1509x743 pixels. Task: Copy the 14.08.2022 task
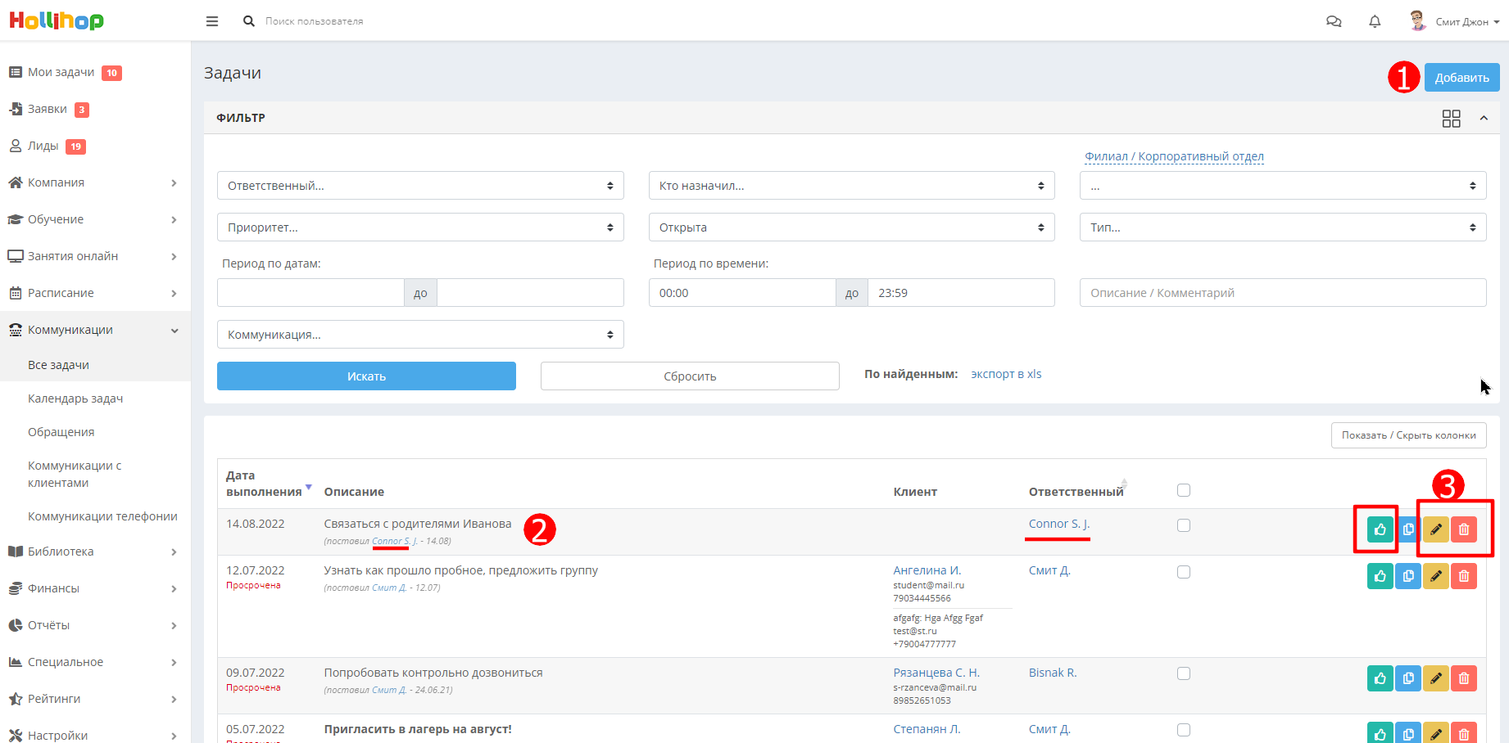1408,529
